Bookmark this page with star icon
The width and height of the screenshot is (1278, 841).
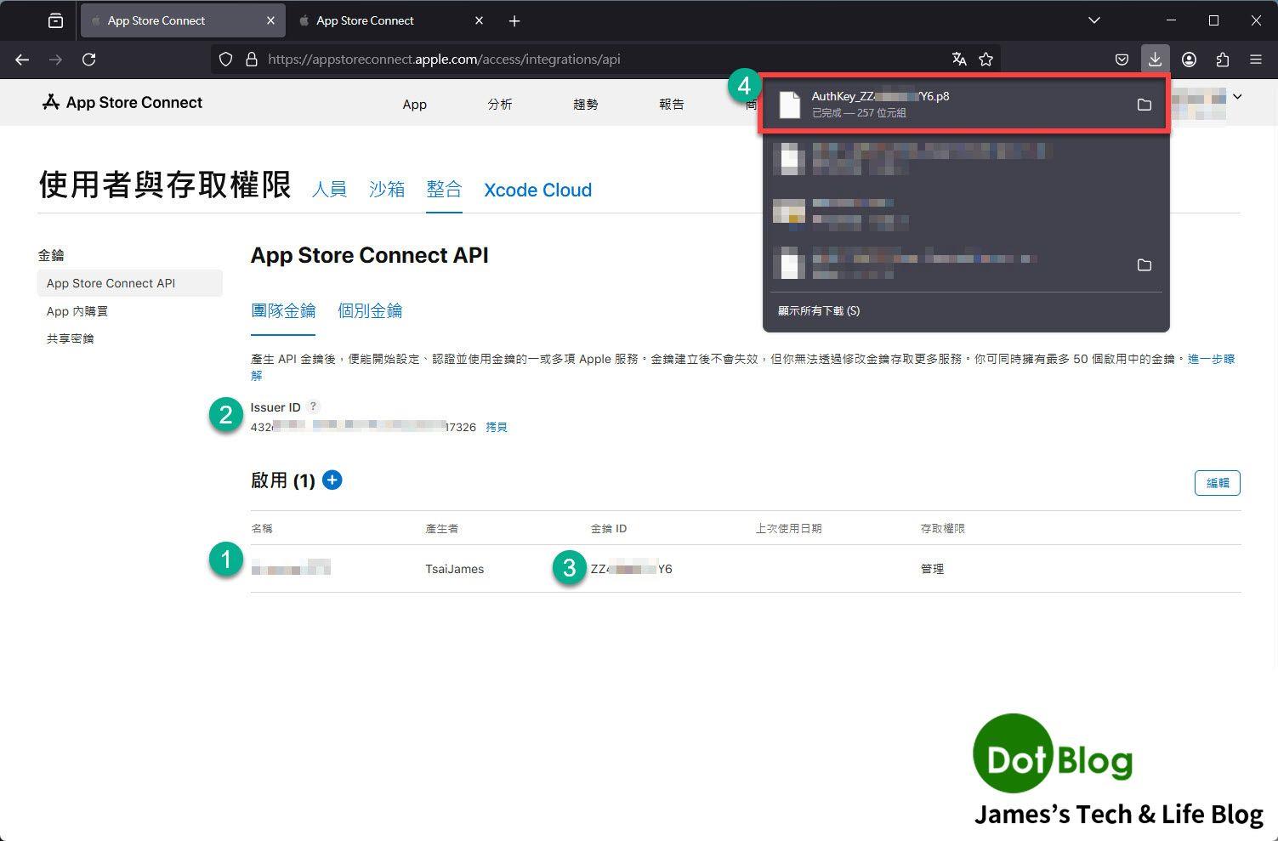coord(985,60)
